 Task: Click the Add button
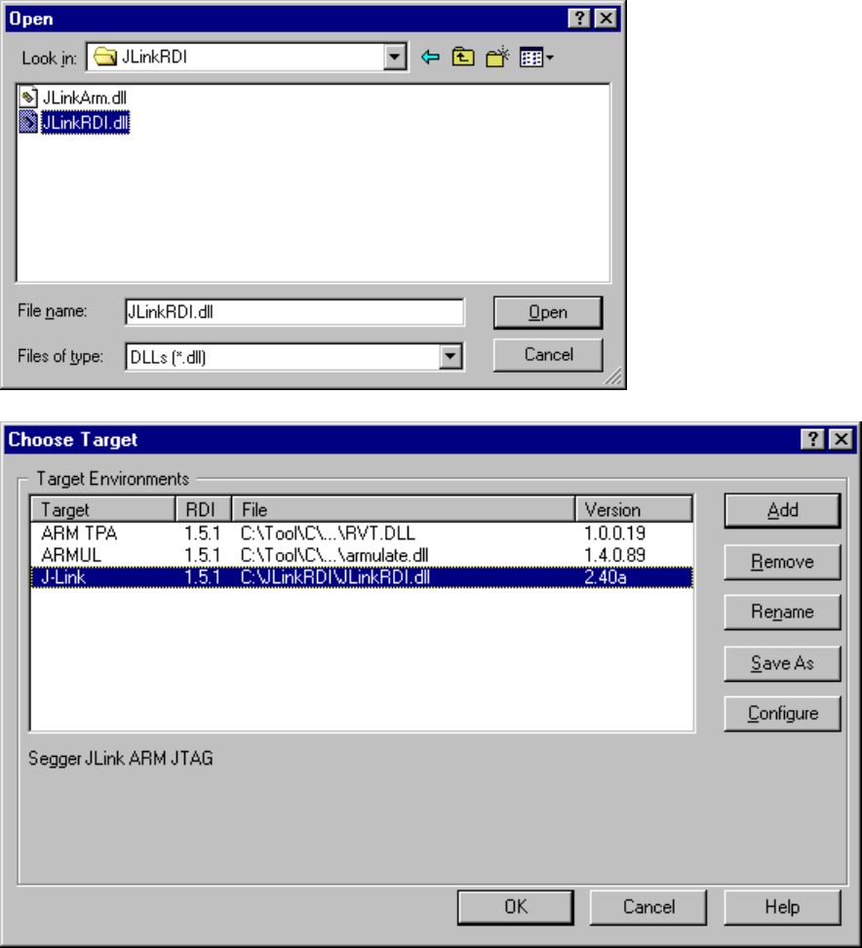pos(782,511)
